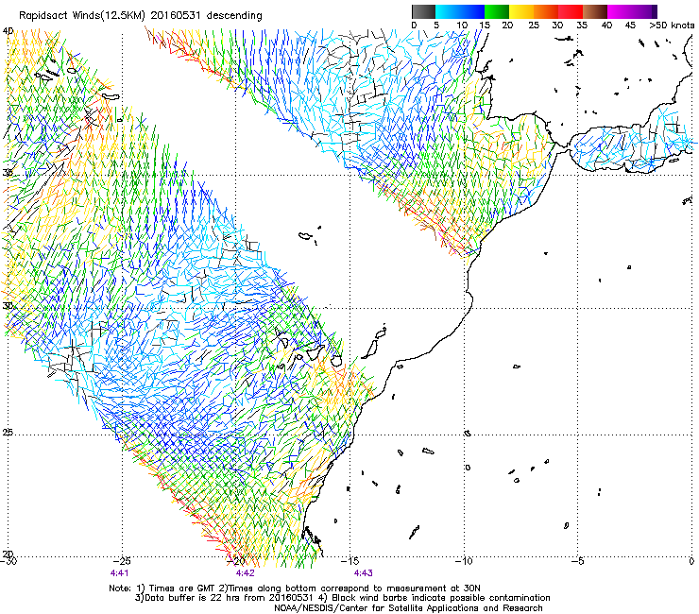Click the gray 0-5 knots legend segment

[423, 11]
